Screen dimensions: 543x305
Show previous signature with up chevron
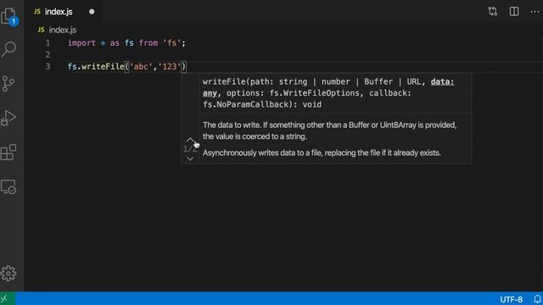(x=190, y=140)
